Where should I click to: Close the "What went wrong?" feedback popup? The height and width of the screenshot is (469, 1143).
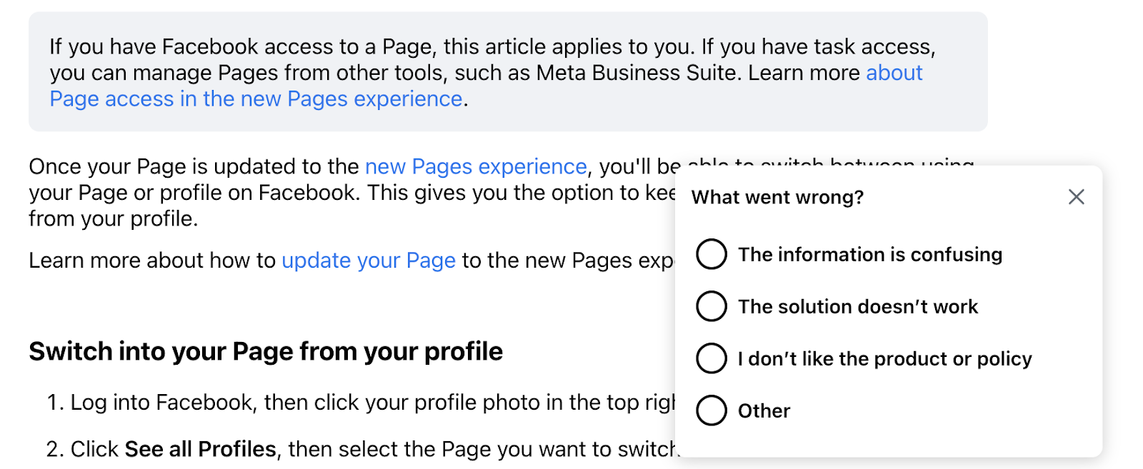coord(1076,197)
